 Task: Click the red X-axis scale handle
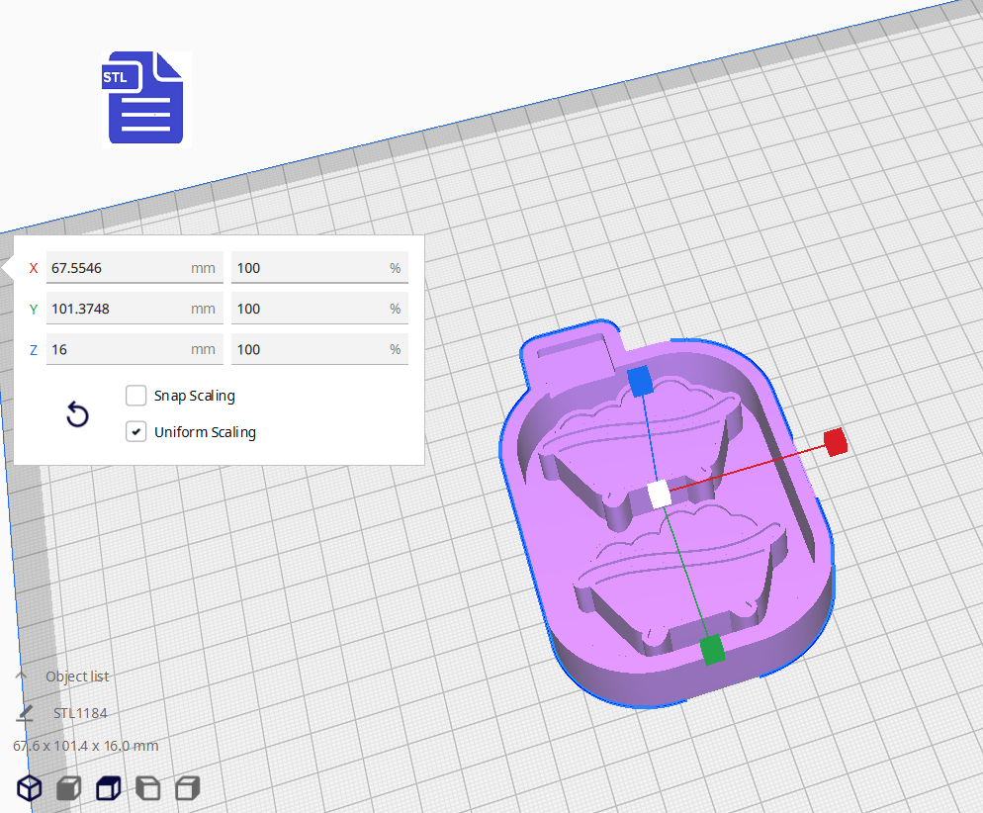(x=836, y=442)
